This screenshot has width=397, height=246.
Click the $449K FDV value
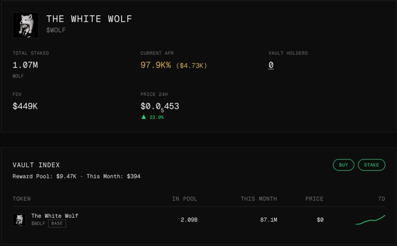click(x=25, y=106)
